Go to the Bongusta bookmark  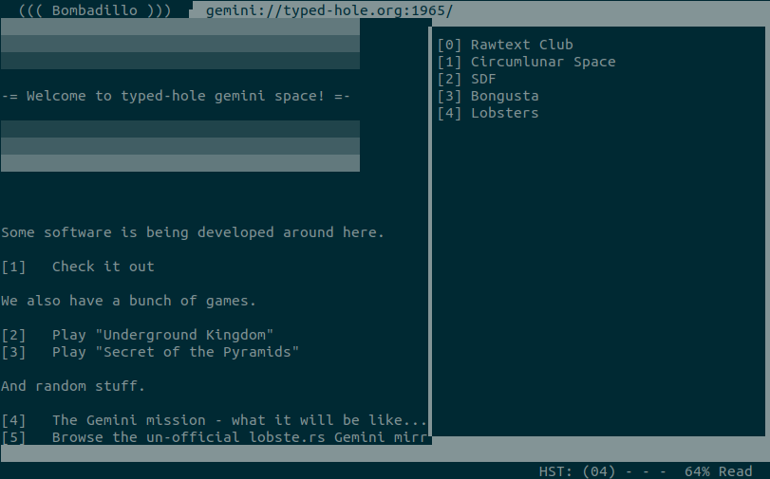coord(504,96)
